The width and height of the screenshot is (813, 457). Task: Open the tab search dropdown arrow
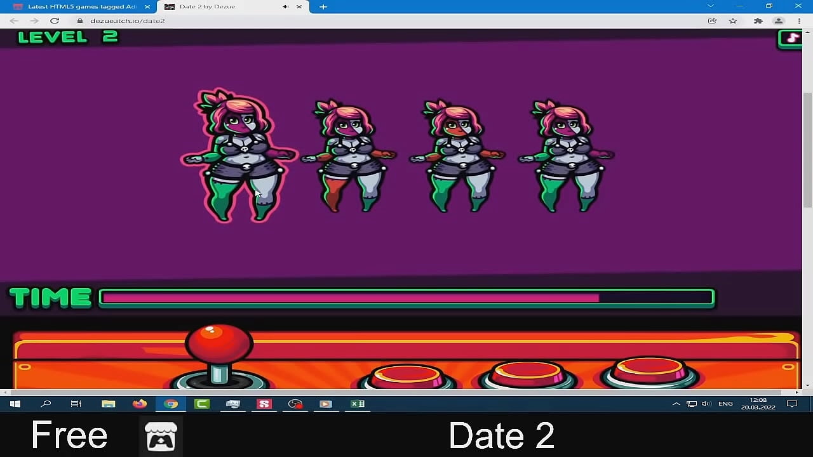tap(710, 6)
